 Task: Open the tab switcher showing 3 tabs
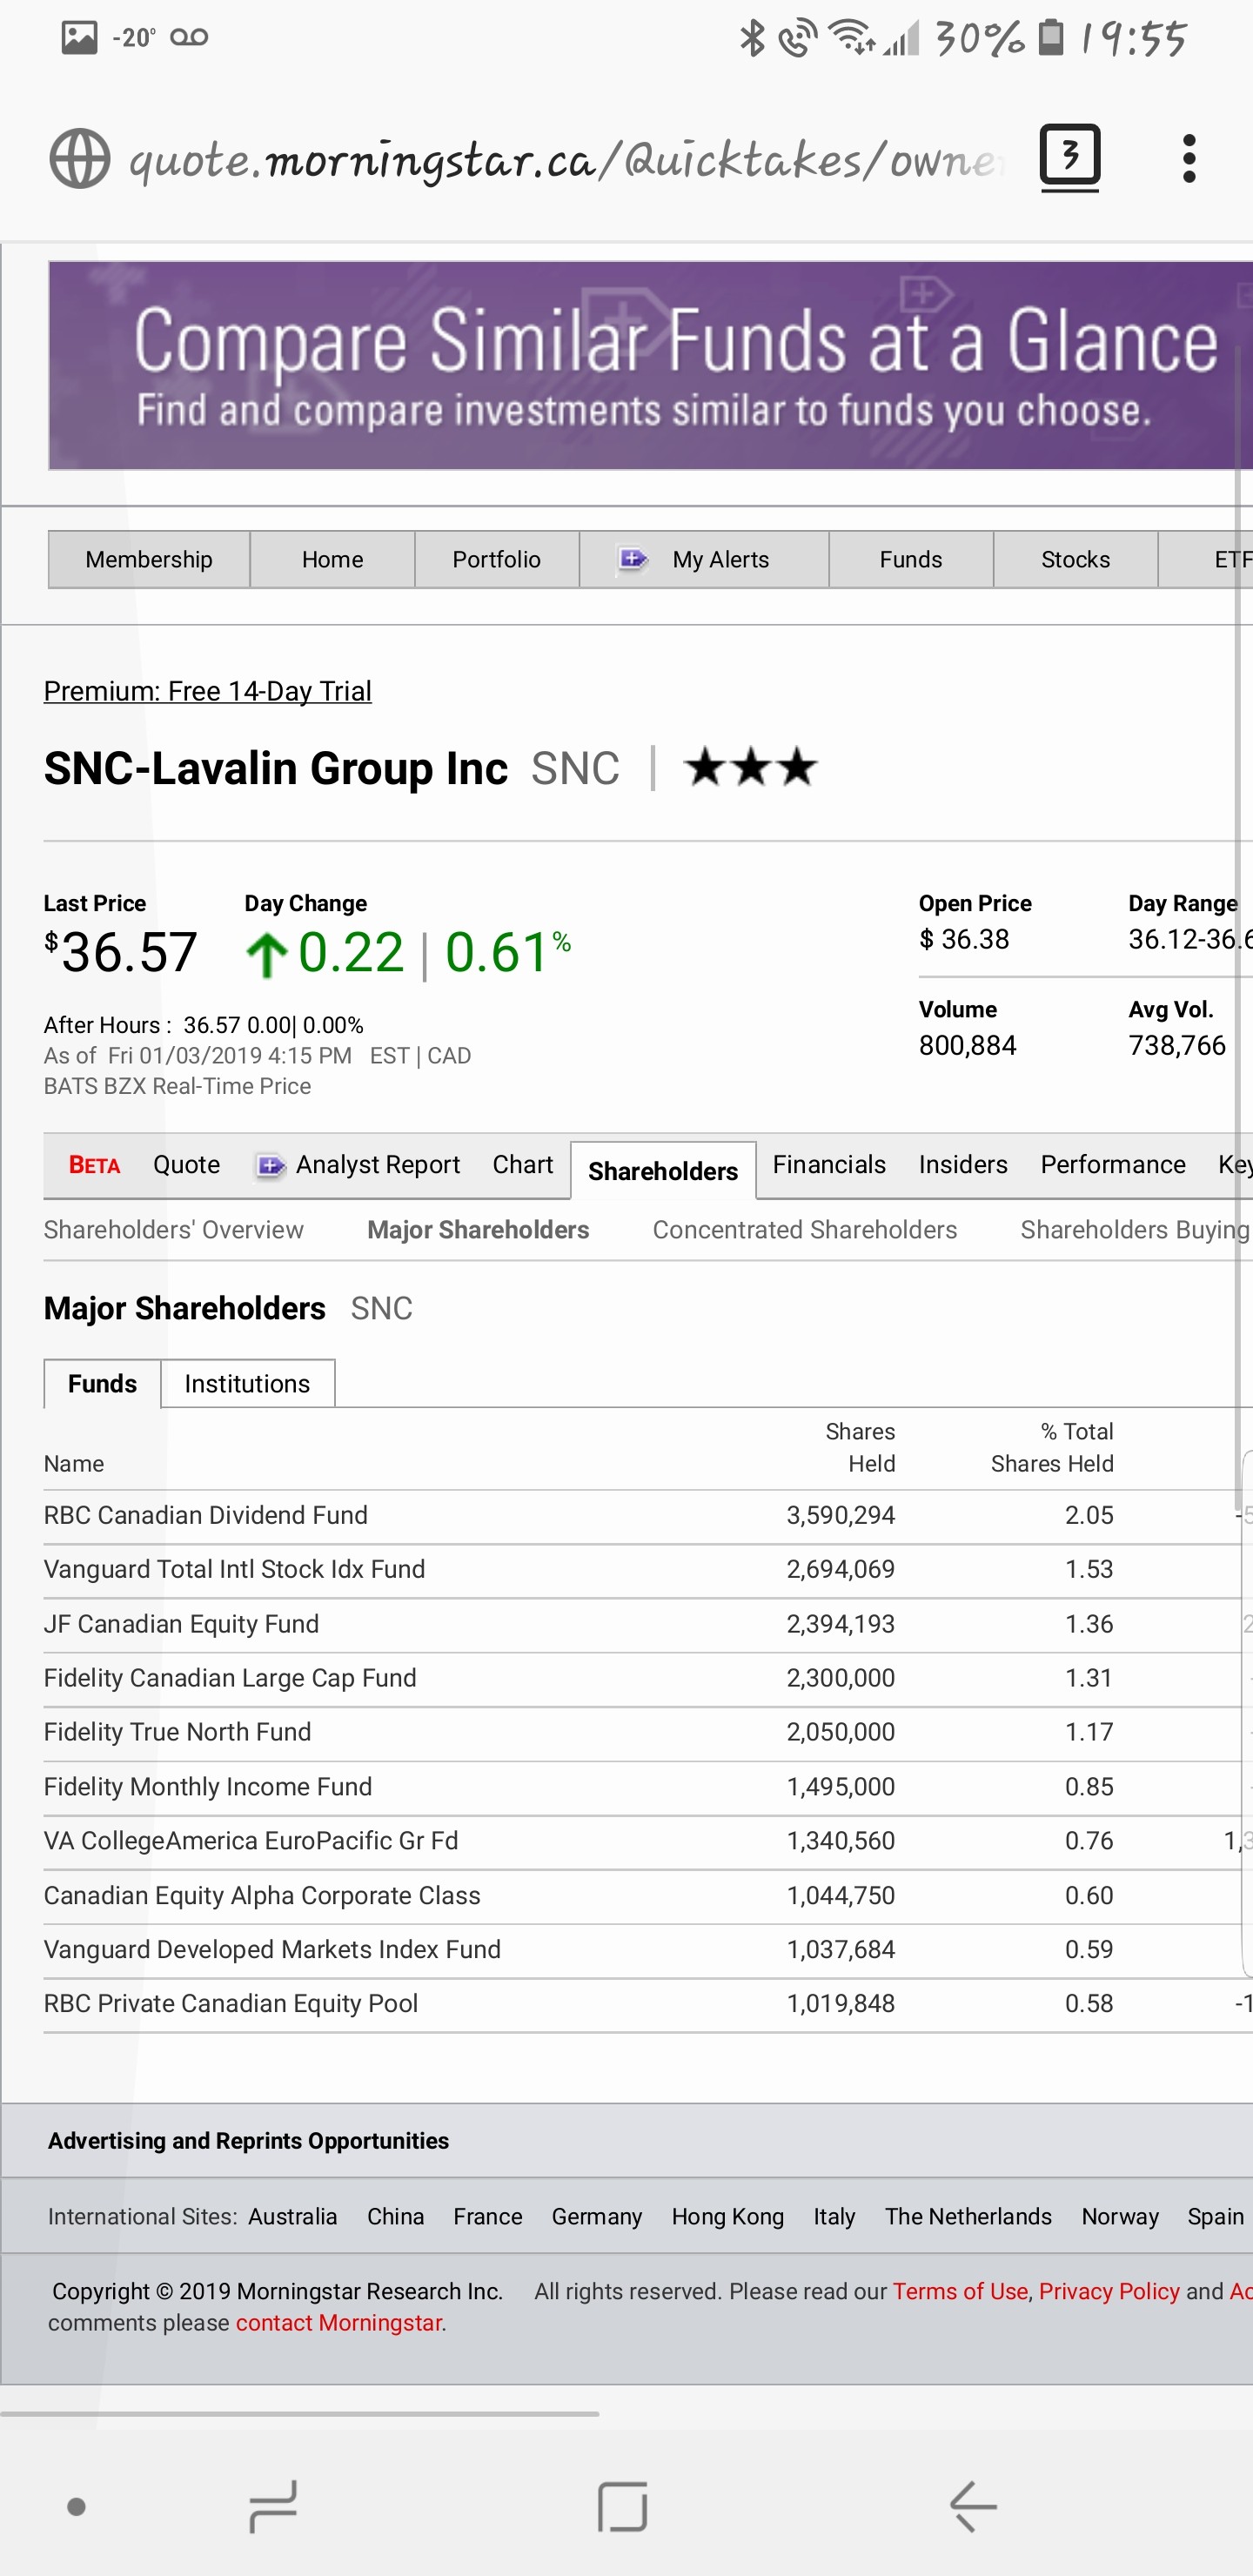click(1070, 157)
